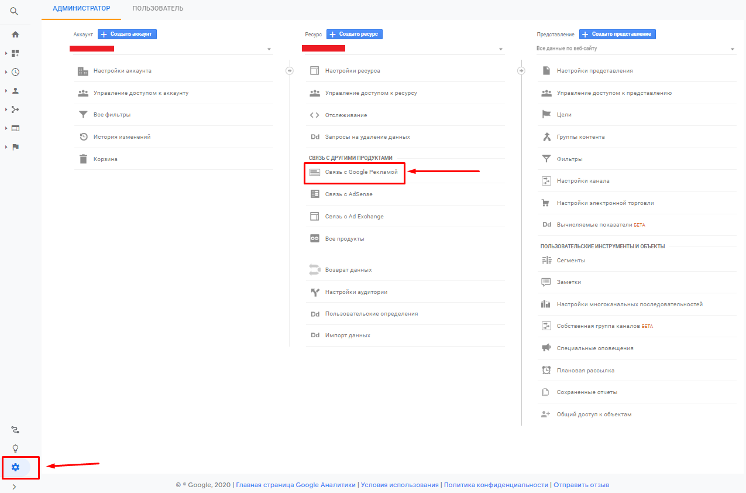This screenshot has height=493, width=746.
Task: Open the Audience person icon
Action: [x=16, y=91]
